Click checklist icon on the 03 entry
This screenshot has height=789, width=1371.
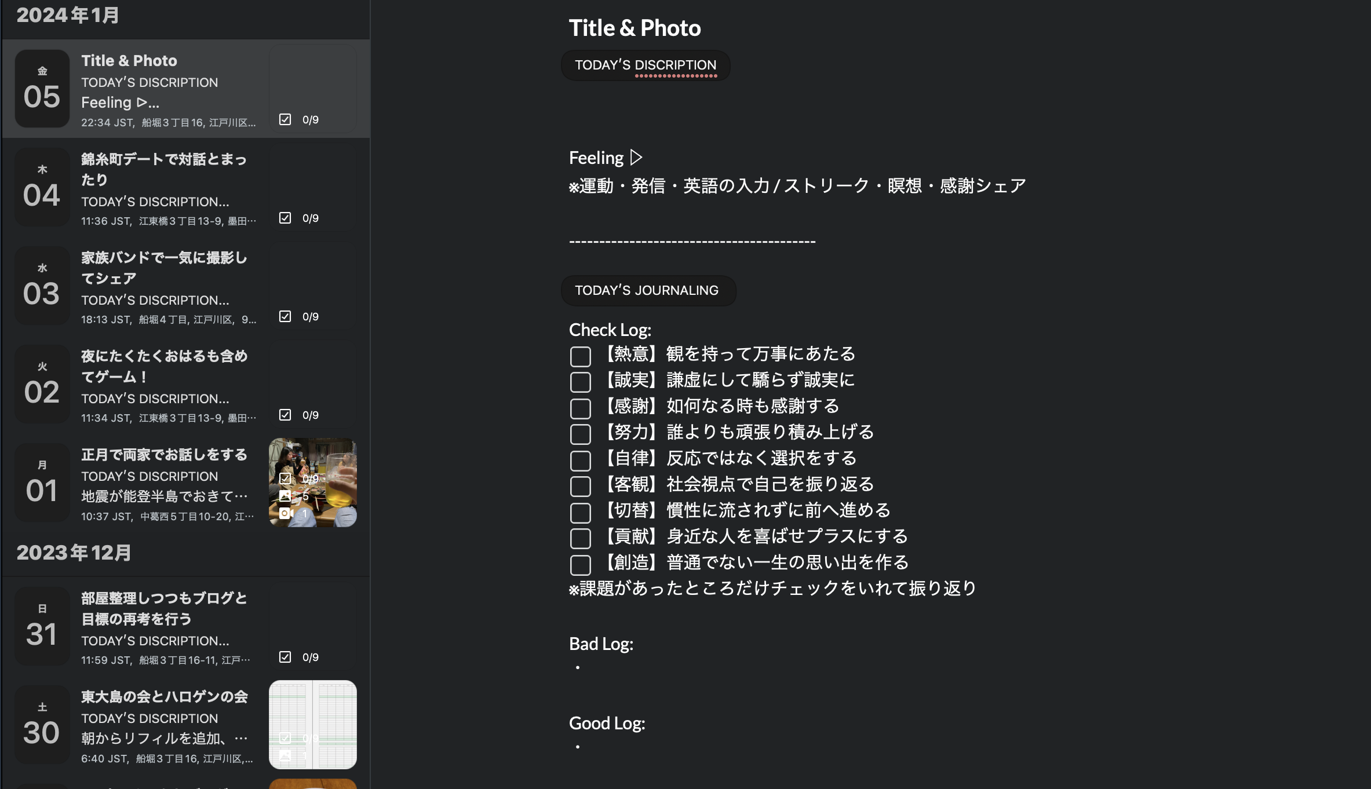click(285, 316)
